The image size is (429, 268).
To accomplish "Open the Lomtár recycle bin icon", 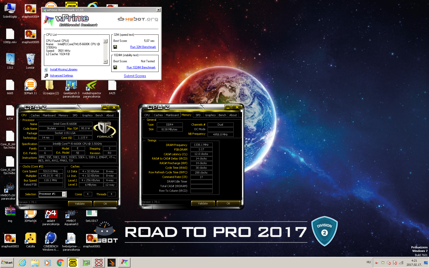I will click(x=30, y=61).
